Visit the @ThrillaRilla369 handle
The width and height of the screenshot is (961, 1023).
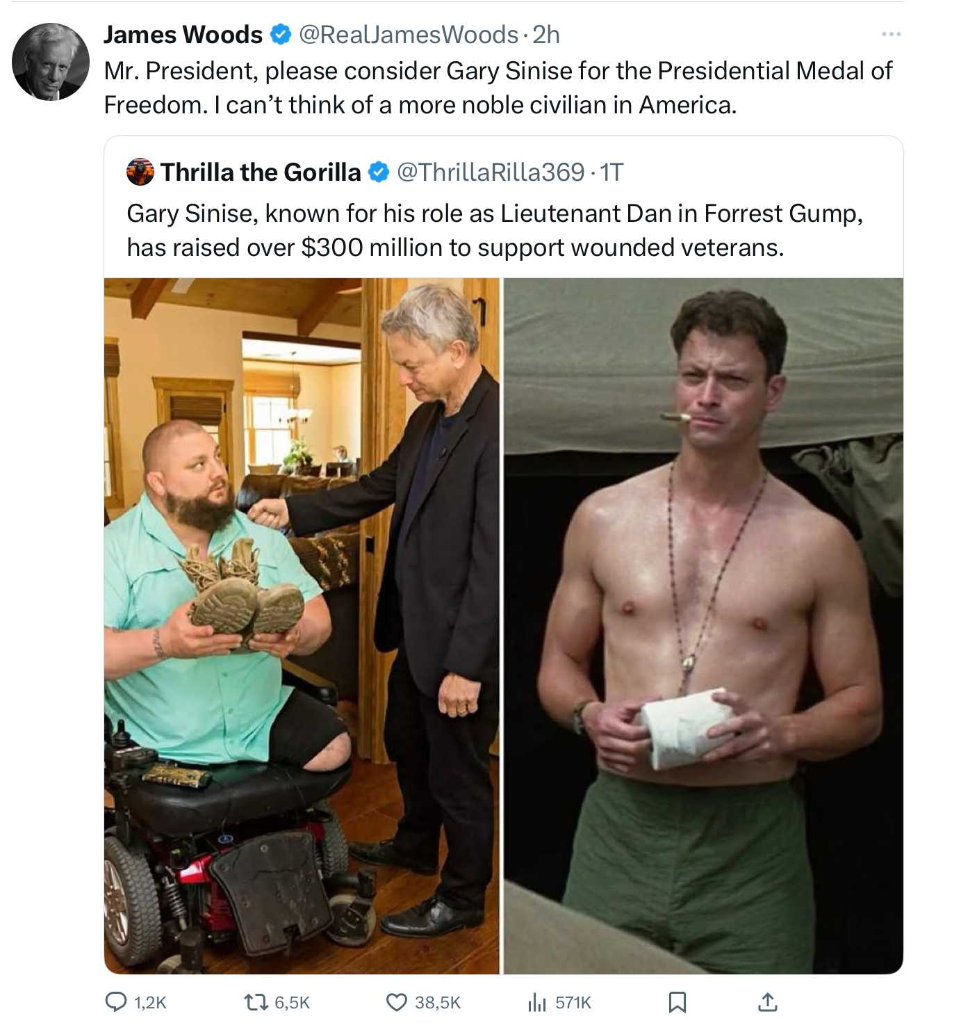(491, 172)
